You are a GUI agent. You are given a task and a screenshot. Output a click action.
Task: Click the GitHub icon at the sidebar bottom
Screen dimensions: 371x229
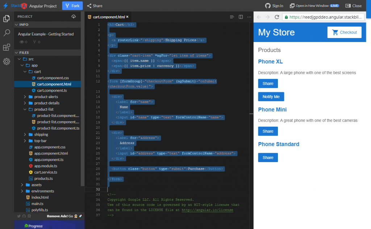point(24,216)
